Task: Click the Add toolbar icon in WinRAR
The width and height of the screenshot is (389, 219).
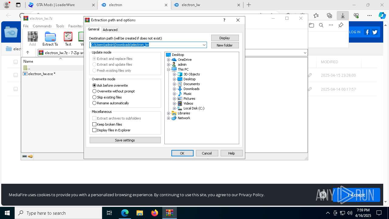Action: [x=33, y=39]
